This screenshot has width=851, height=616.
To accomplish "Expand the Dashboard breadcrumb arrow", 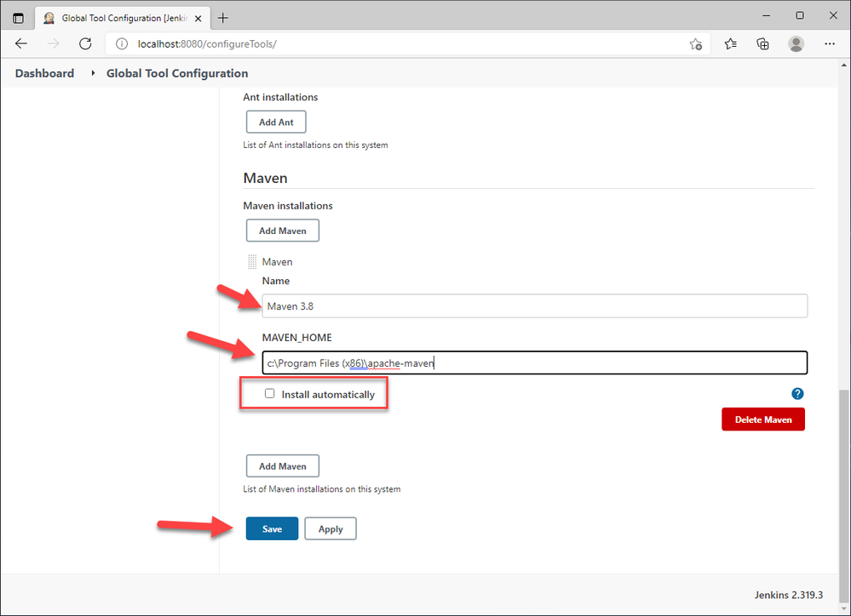I will pos(93,73).
